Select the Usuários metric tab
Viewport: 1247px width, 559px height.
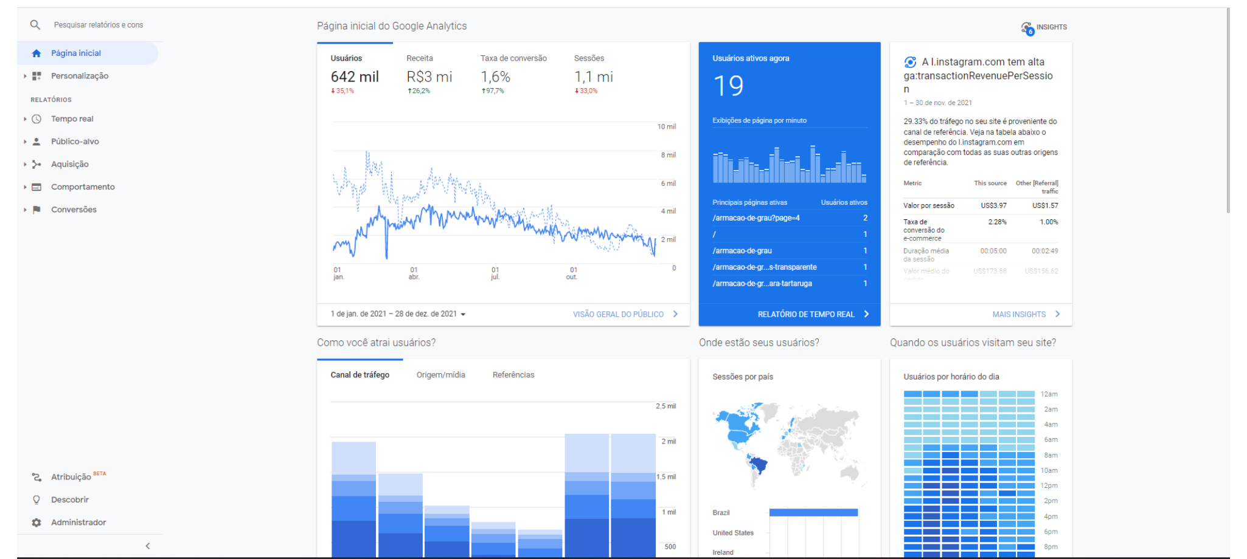click(x=355, y=74)
